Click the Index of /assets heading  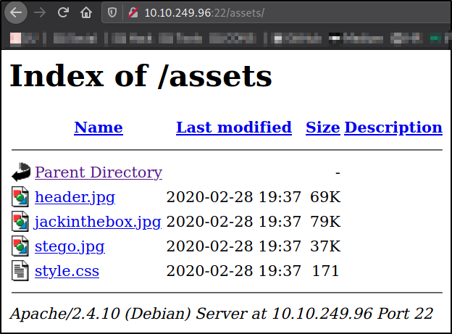pyautogui.click(x=141, y=75)
